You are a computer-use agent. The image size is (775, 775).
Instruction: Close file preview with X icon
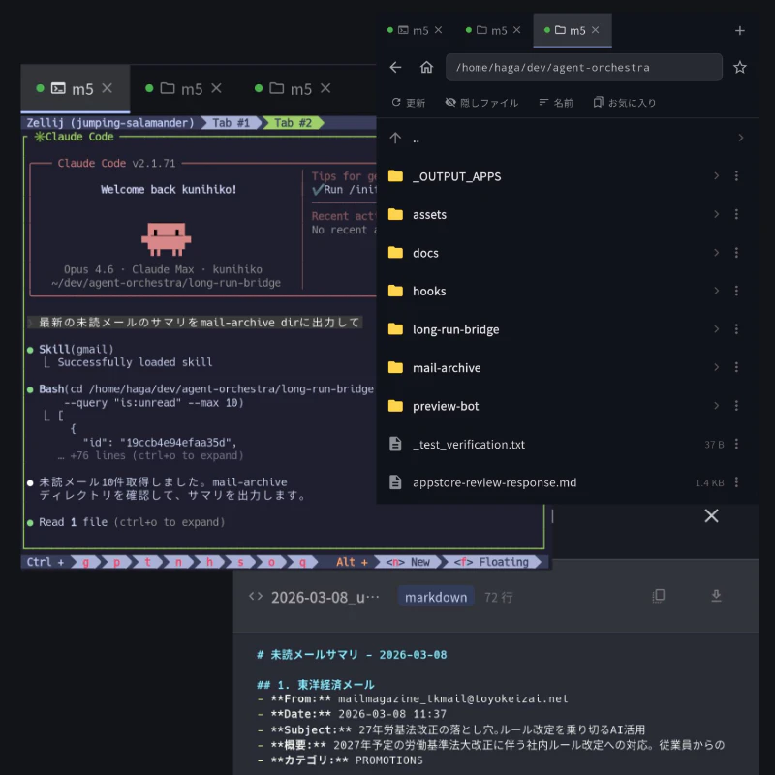click(x=711, y=516)
